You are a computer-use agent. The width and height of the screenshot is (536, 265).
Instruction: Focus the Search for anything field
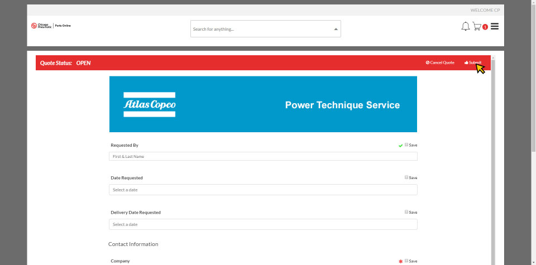(266, 28)
